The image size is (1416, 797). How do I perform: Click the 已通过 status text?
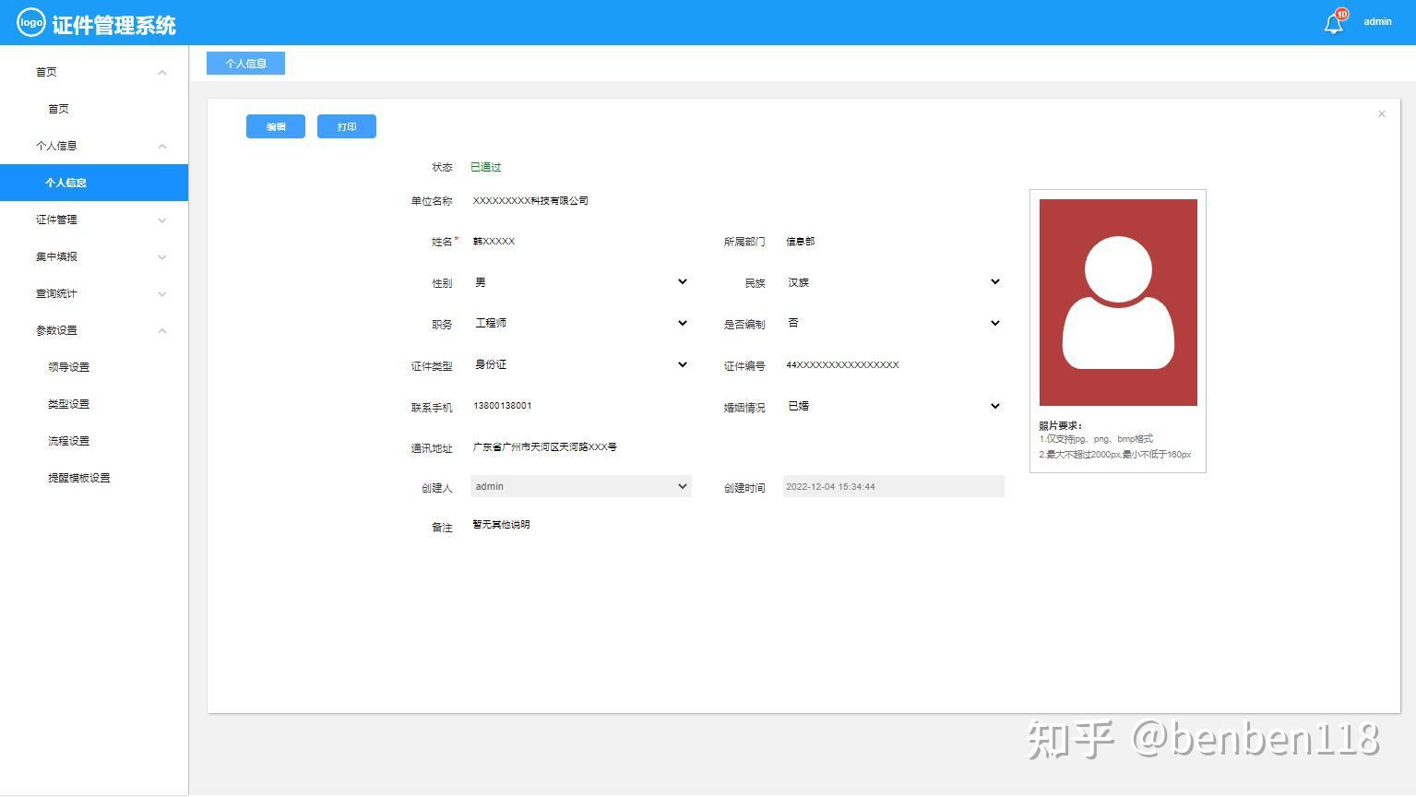pos(485,167)
